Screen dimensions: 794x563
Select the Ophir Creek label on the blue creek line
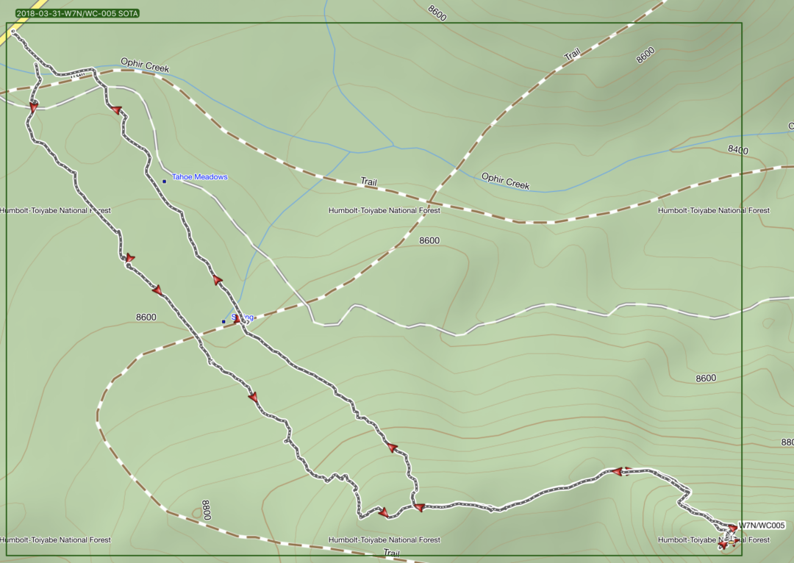(x=505, y=182)
